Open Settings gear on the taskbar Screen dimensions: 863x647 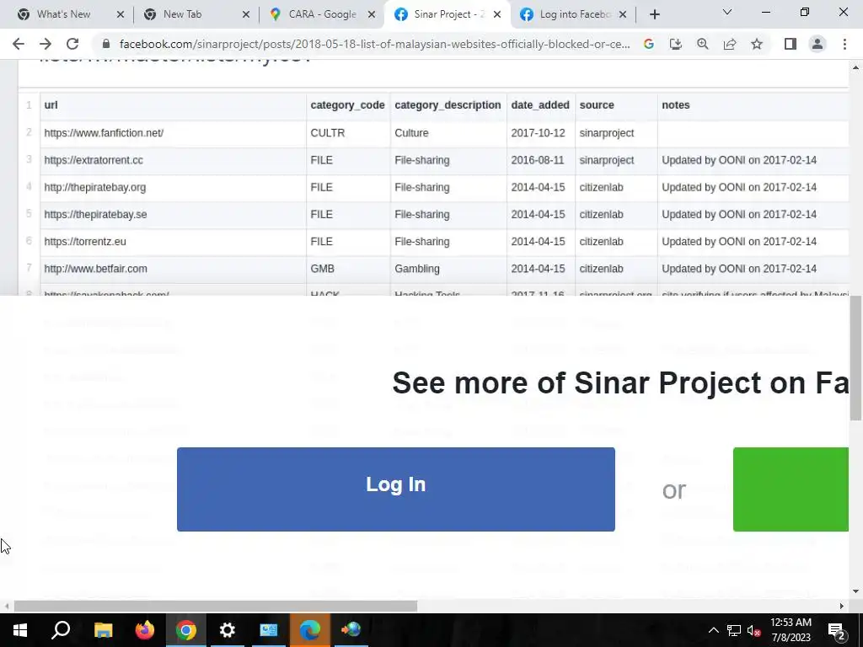coord(228,630)
